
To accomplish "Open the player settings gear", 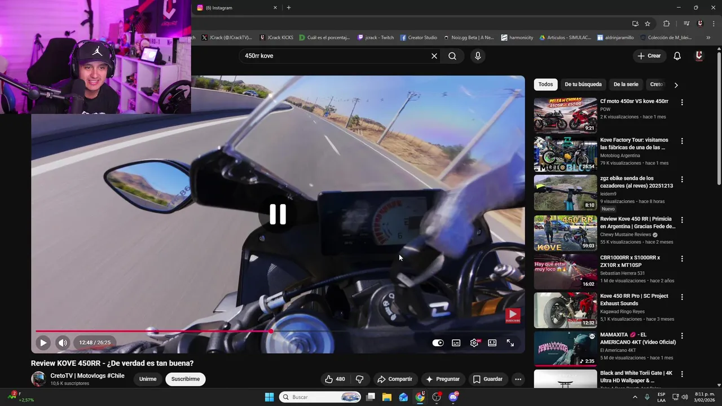I will pyautogui.click(x=474, y=343).
